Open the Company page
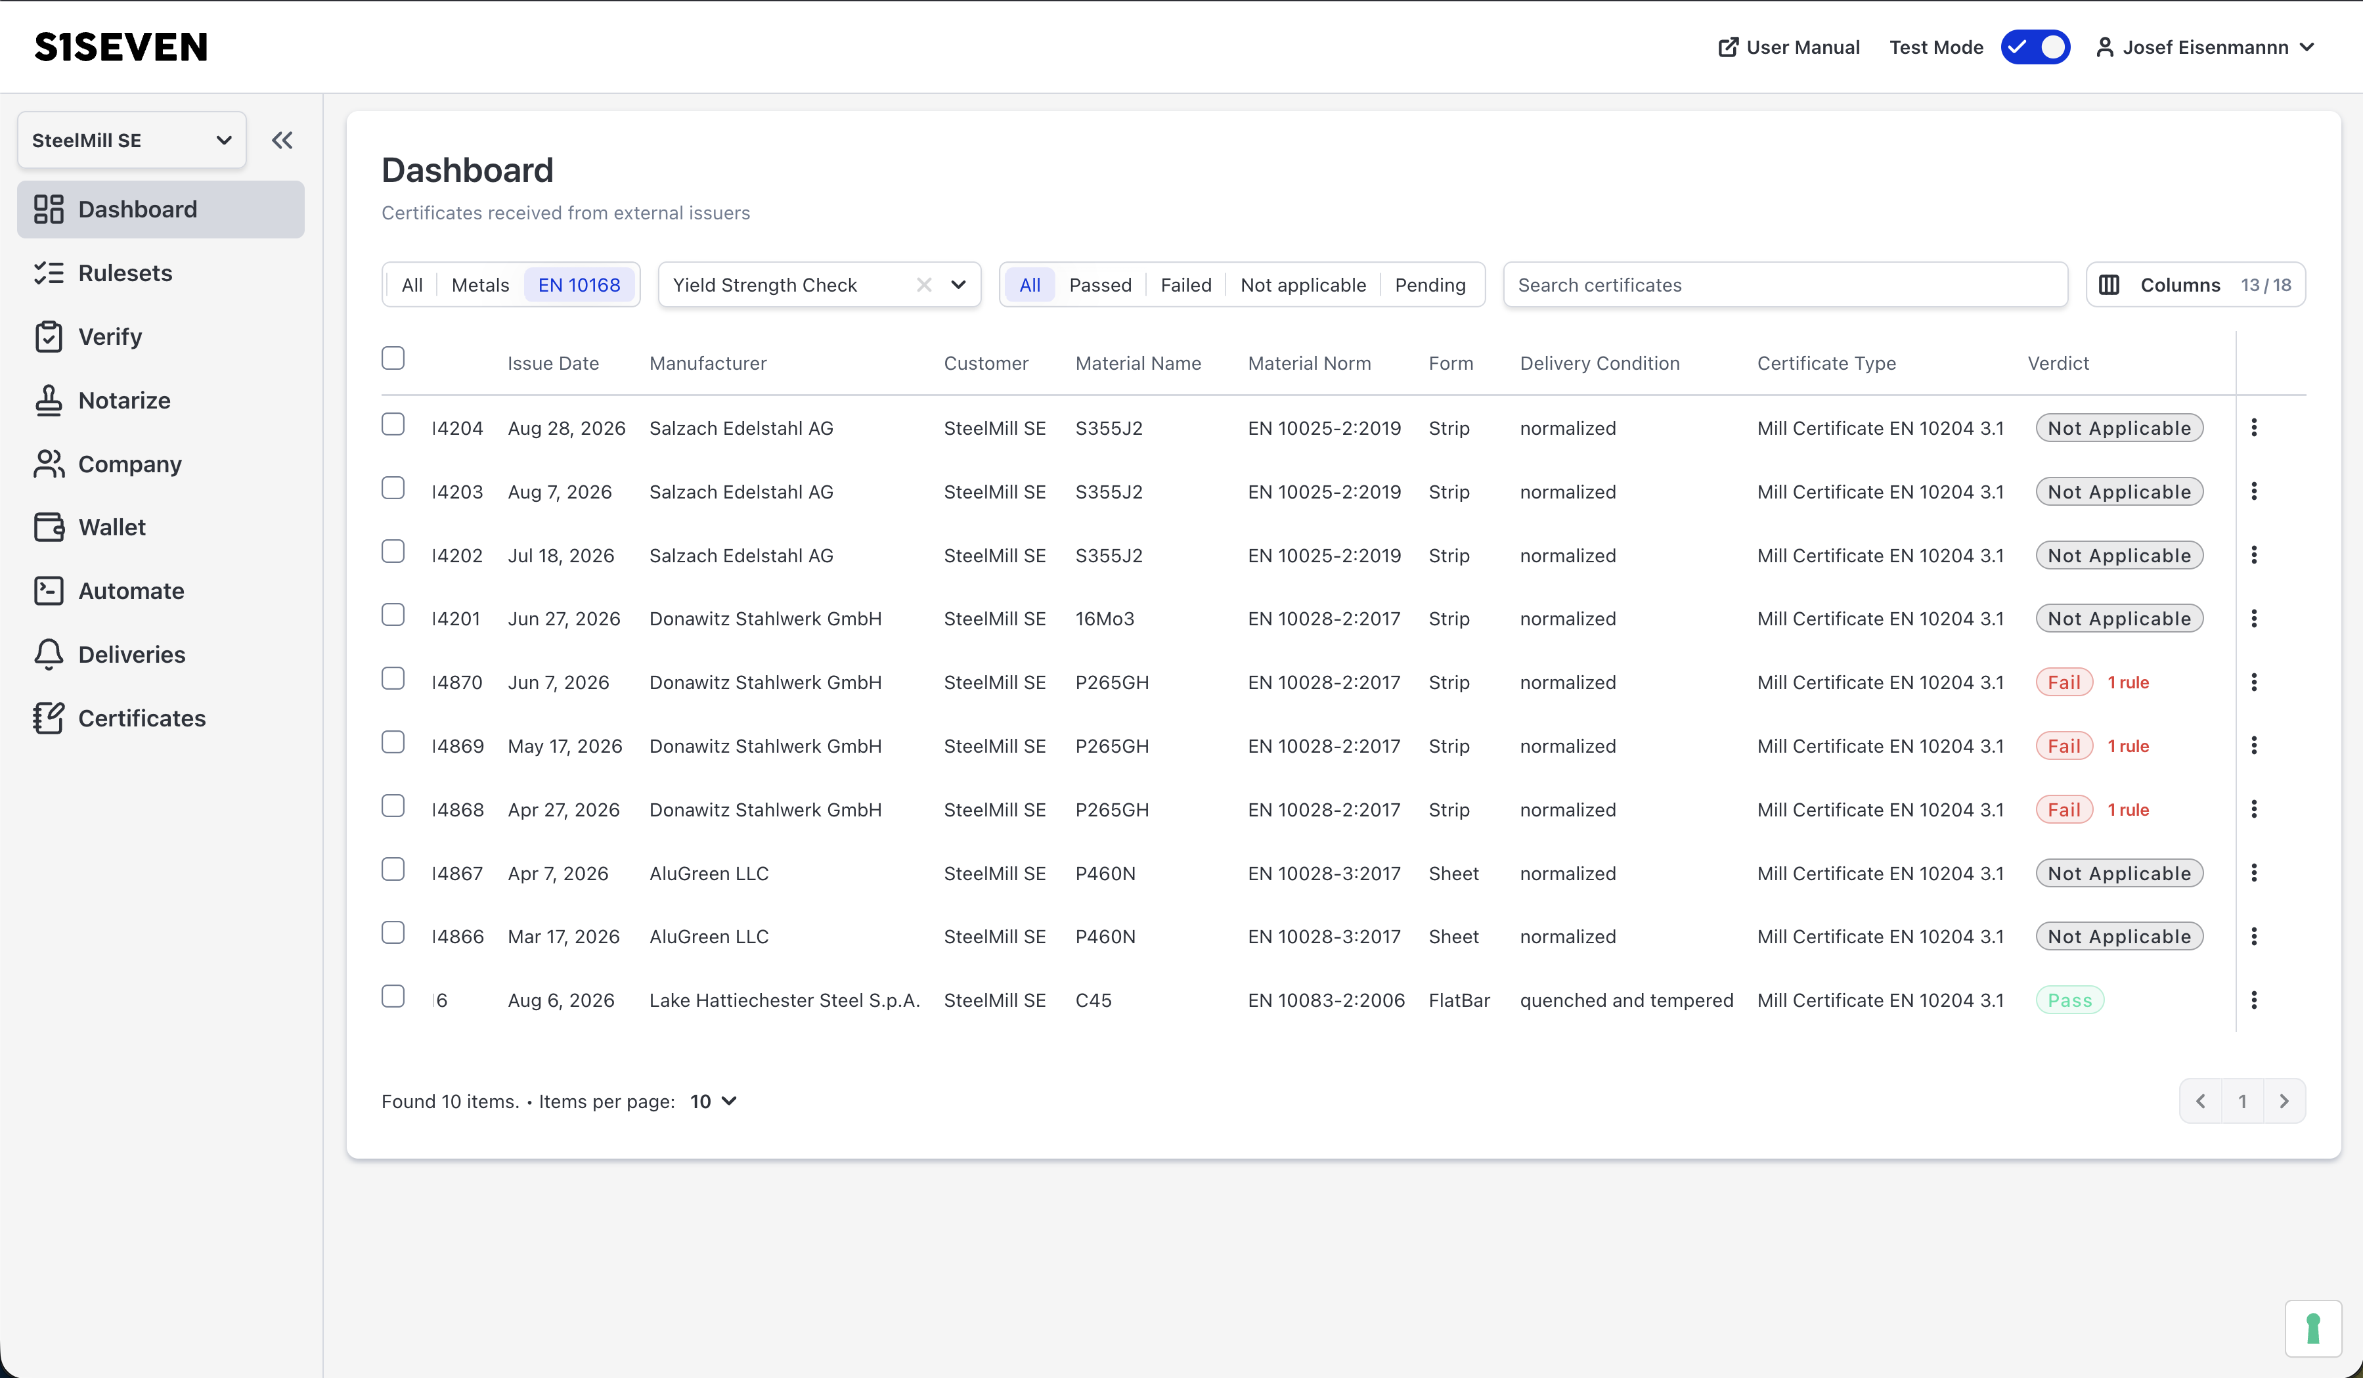 click(160, 464)
